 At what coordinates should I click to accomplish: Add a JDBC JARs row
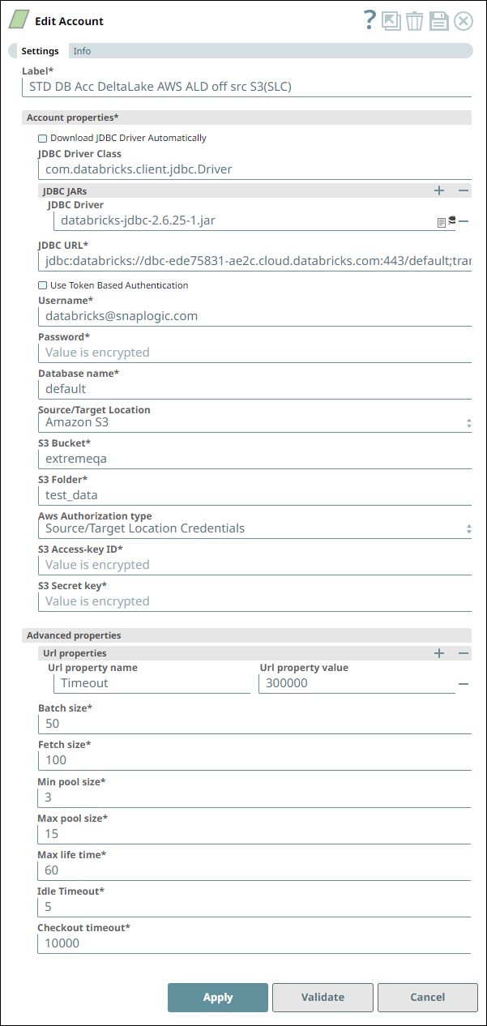click(439, 190)
